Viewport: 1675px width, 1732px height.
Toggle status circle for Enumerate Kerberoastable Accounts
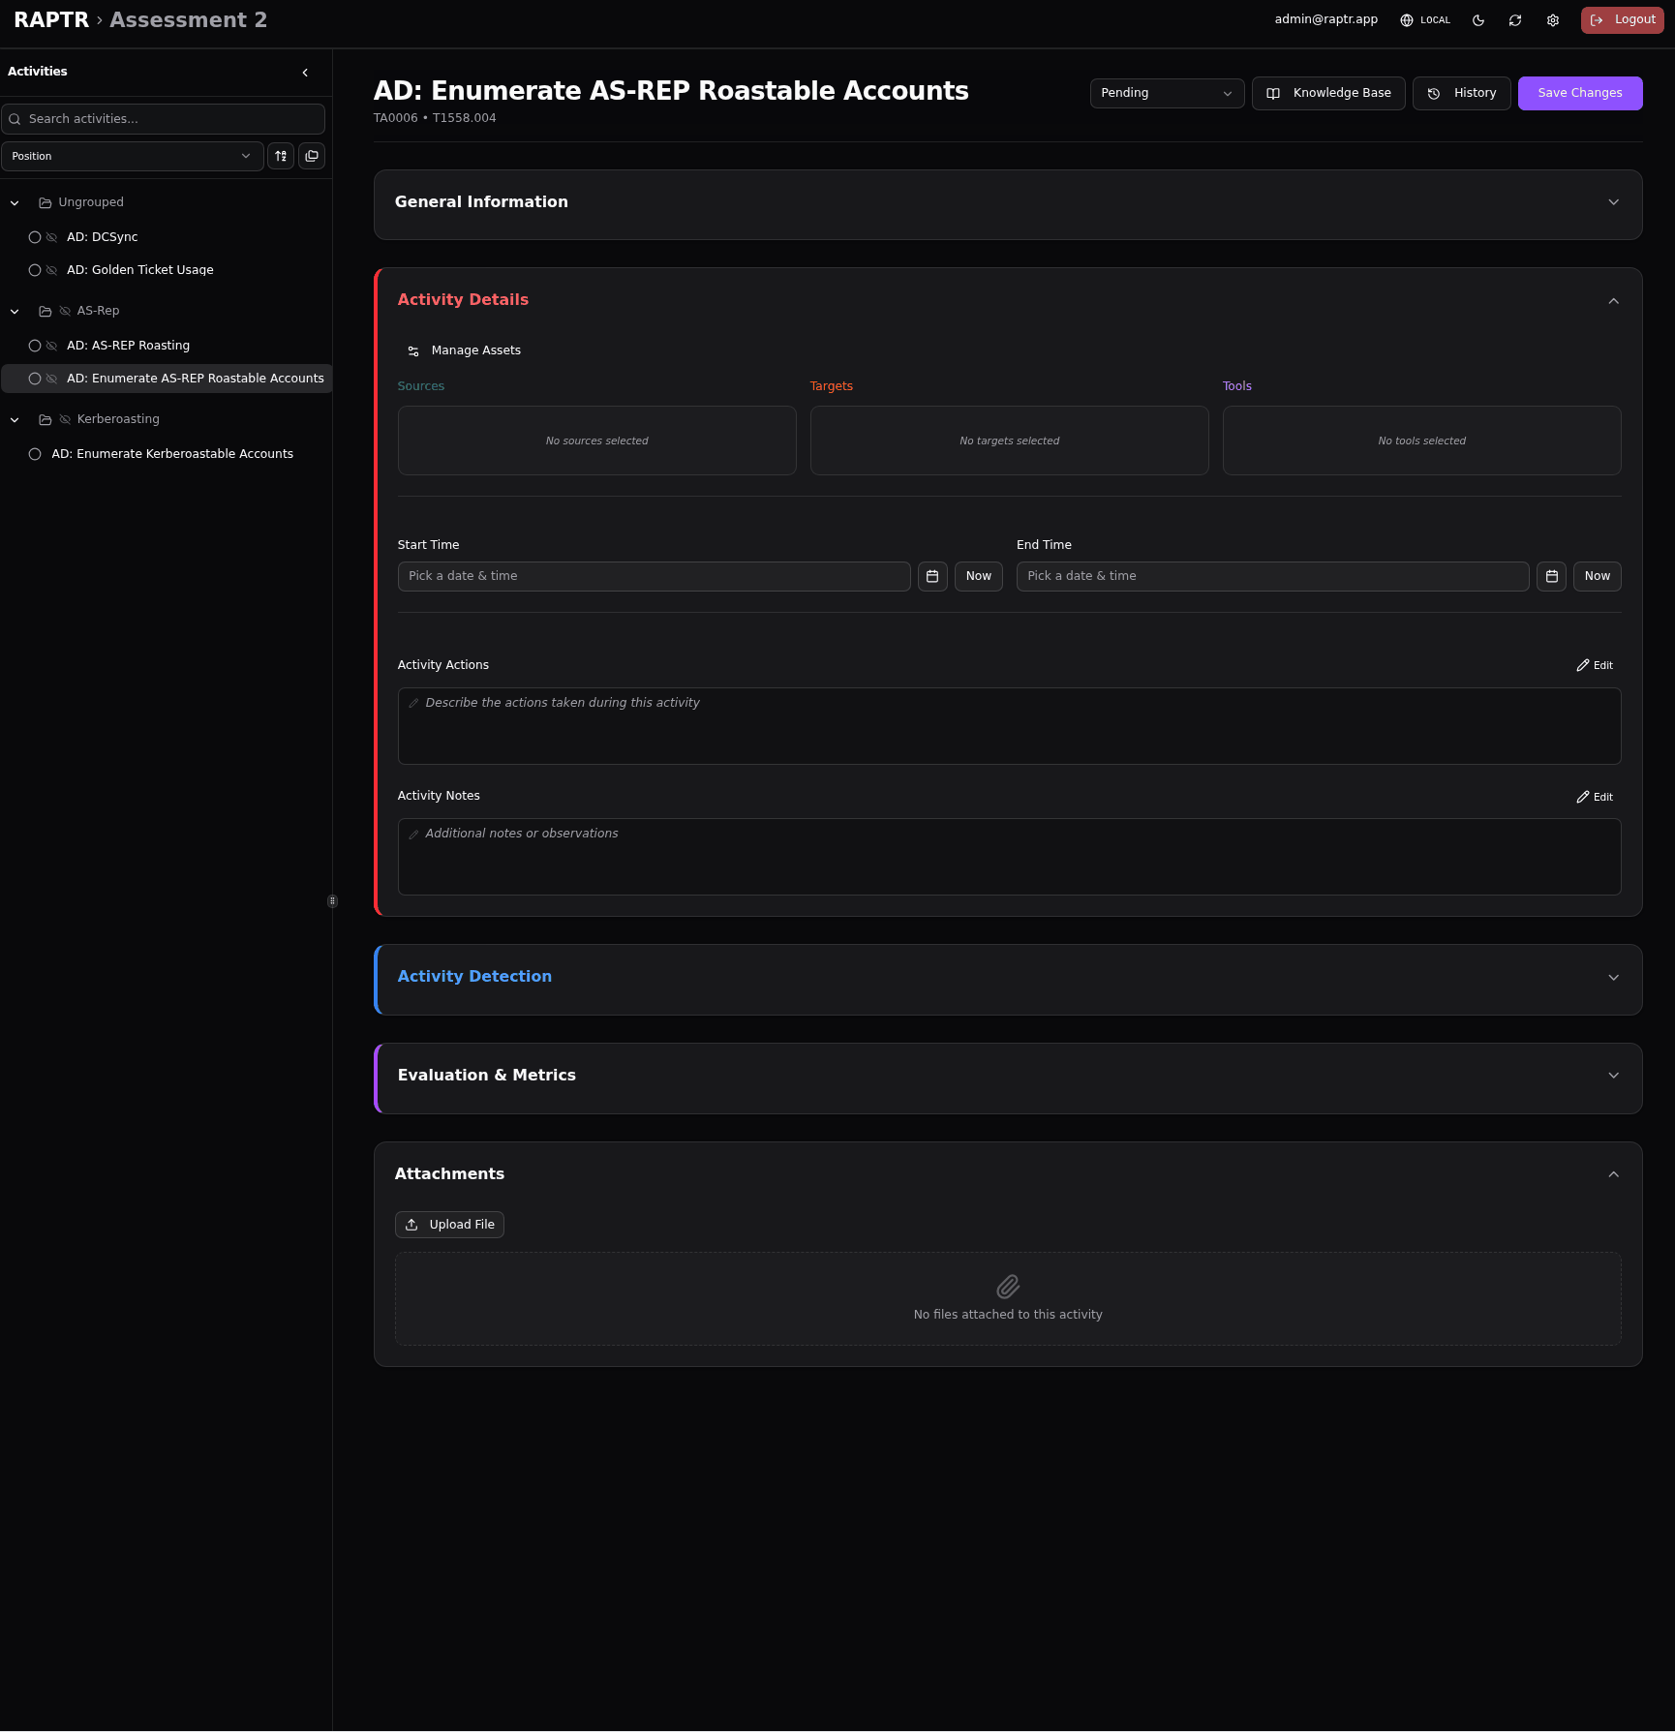click(x=35, y=454)
